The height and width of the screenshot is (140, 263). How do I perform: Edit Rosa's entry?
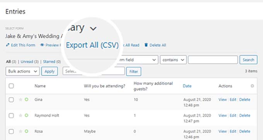tap(233, 132)
